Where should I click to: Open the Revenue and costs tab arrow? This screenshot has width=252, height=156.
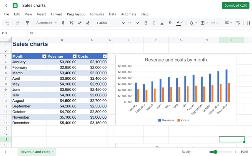tap(53, 152)
